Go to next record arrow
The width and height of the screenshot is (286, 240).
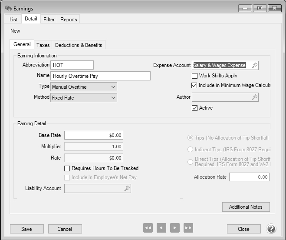[174, 228]
